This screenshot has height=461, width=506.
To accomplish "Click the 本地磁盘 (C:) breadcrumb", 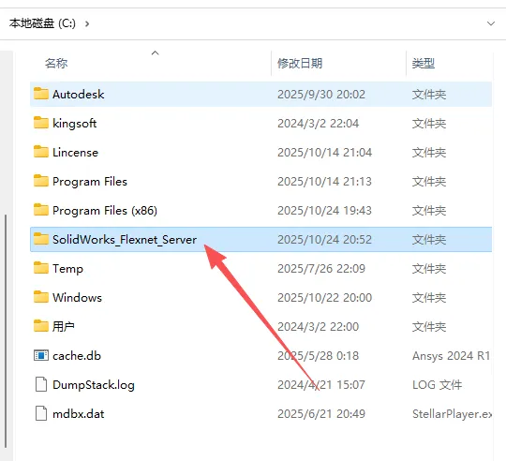I will pos(42,23).
